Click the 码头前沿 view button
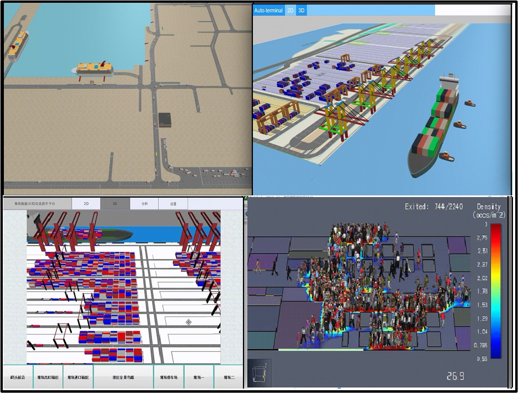 pos(18,377)
